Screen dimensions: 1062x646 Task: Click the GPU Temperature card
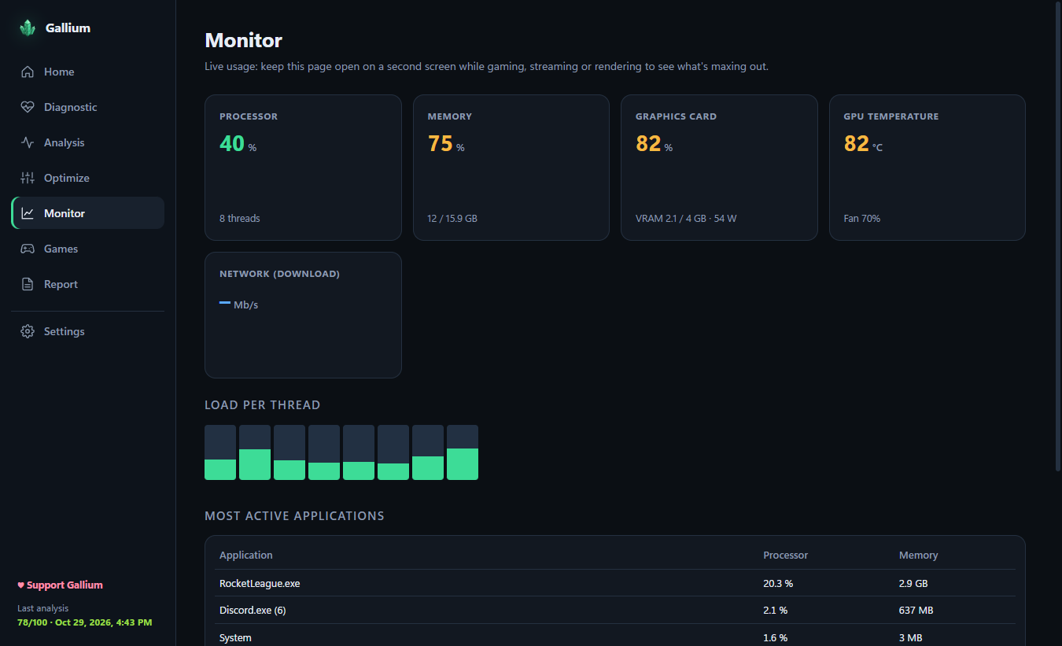click(927, 168)
